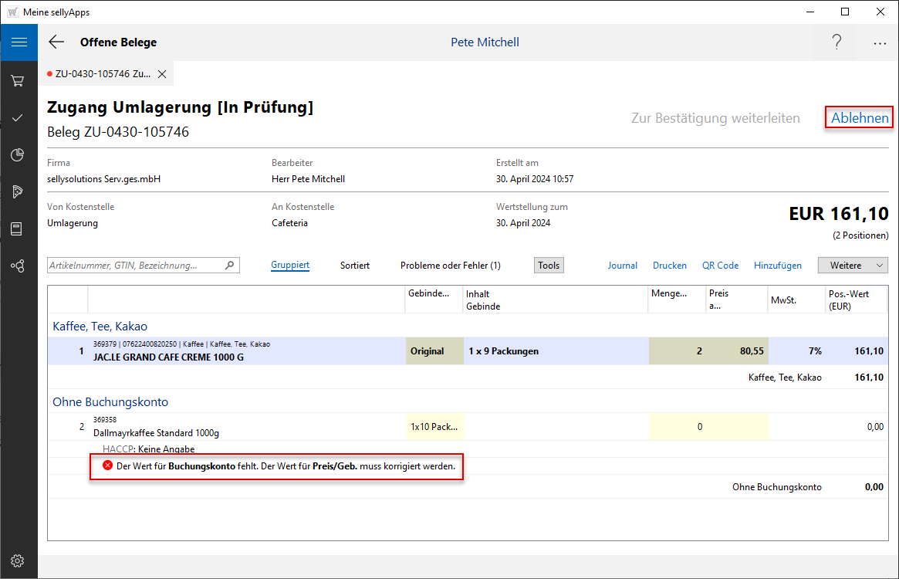The image size is (899, 579).
Task: Show Probleme oder Fehler (1) filter
Action: 450,266
